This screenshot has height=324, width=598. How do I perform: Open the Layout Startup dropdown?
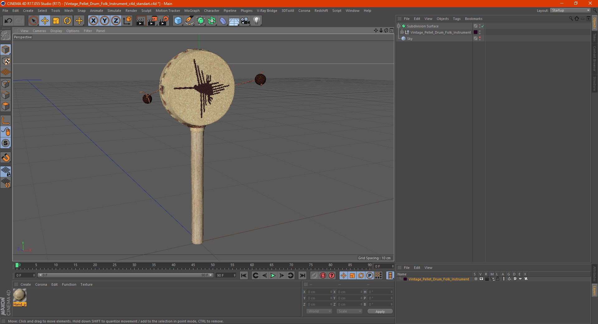(x=571, y=10)
